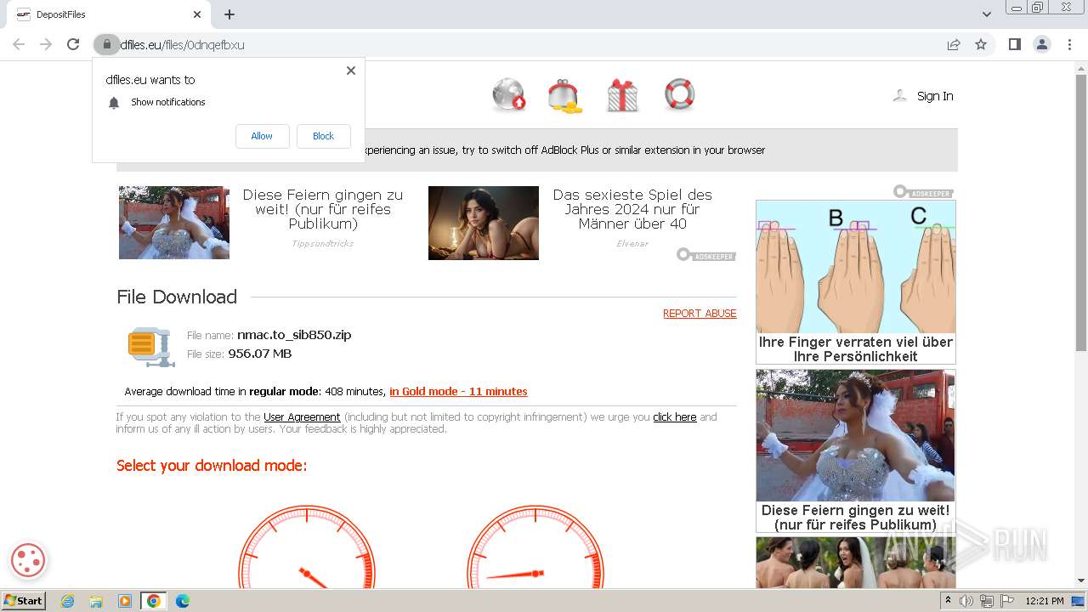The width and height of the screenshot is (1088, 612).
Task: Open the User Agreement link
Action: (x=302, y=417)
